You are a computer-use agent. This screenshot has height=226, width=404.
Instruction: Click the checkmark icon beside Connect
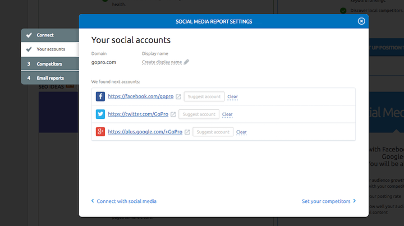click(29, 35)
